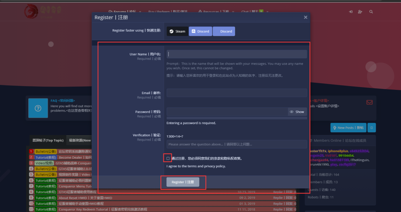Viewport: 401px width, 212px height.
Task: Focus the Email input field
Action: pos(236,93)
